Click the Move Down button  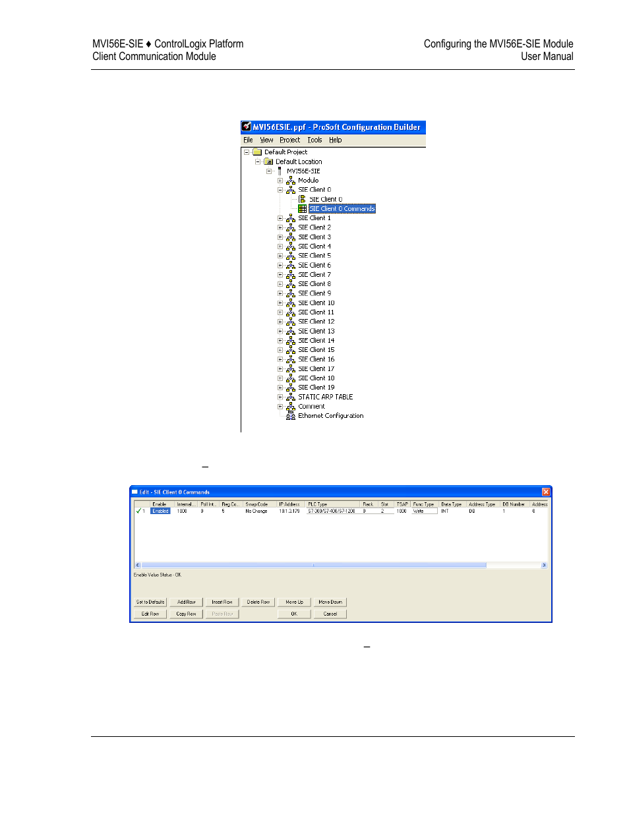coord(330,602)
